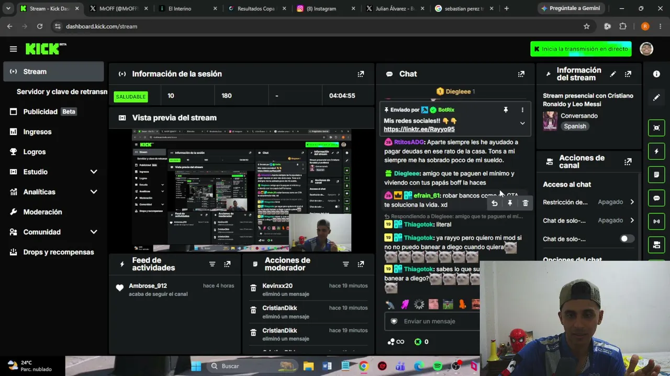This screenshot has height=376, width=670.
Task: Pin efrain_61's chat message
Action: (510, 203)
